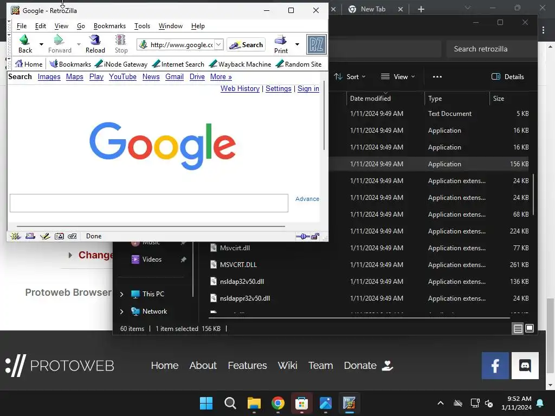The image size is (555, 416).
Task: Click the Mail icon in RetroZilla's status bar
Action: [x=30, y=236]
